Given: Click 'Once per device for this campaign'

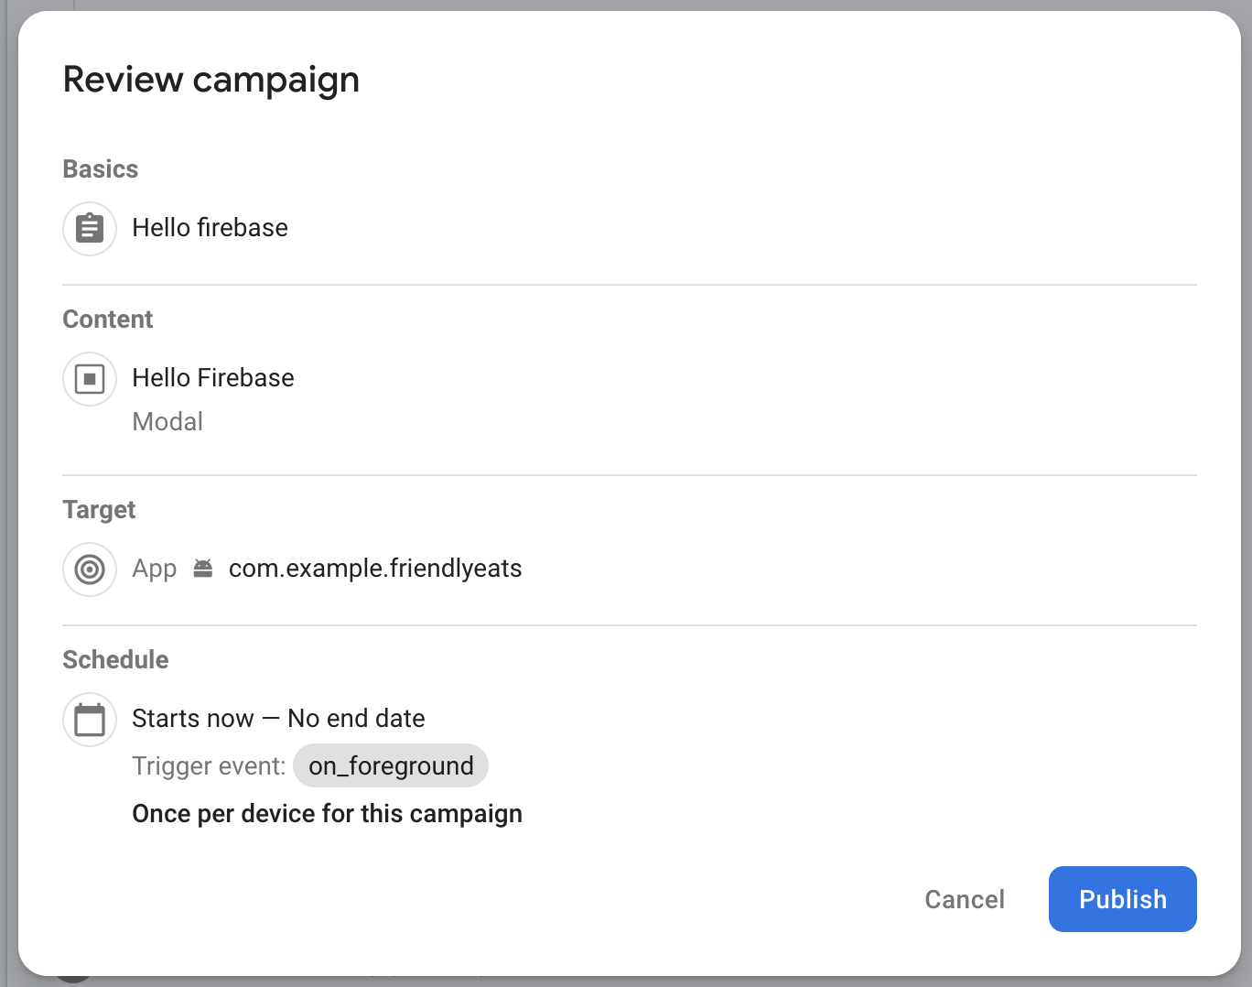Looking at the screenshot, I should point(327,814).
